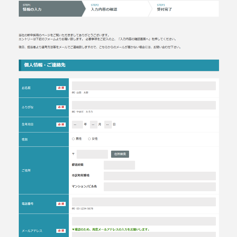Open the birth month dropdown
The width and height of the screenshot is (237, 237).
[94, 125]
